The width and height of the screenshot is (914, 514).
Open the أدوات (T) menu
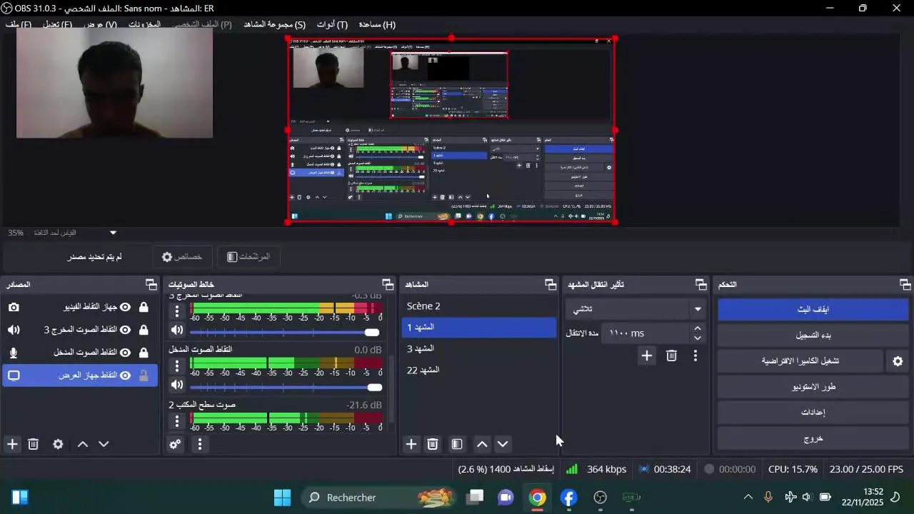[x=332, y=24]
